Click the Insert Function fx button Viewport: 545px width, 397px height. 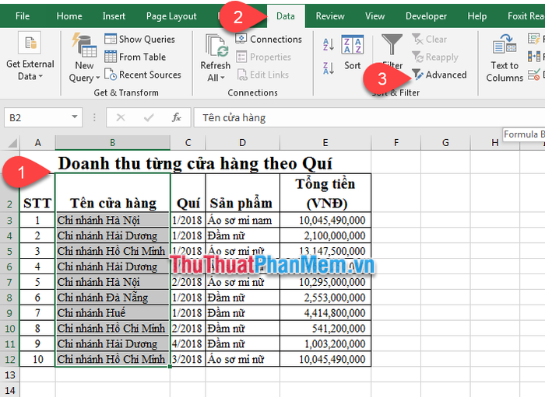coord(177,117)
